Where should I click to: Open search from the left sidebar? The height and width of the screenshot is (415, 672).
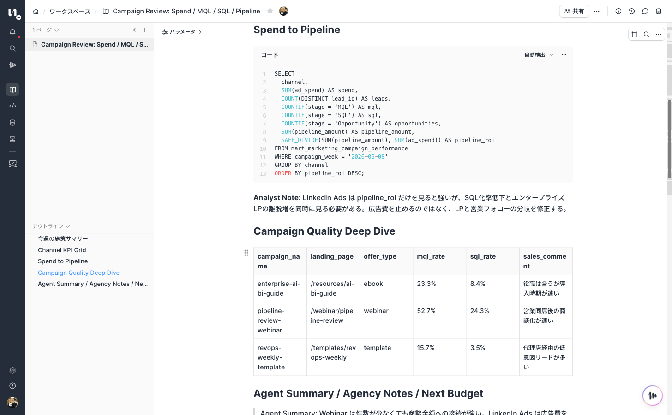[12, 48]
